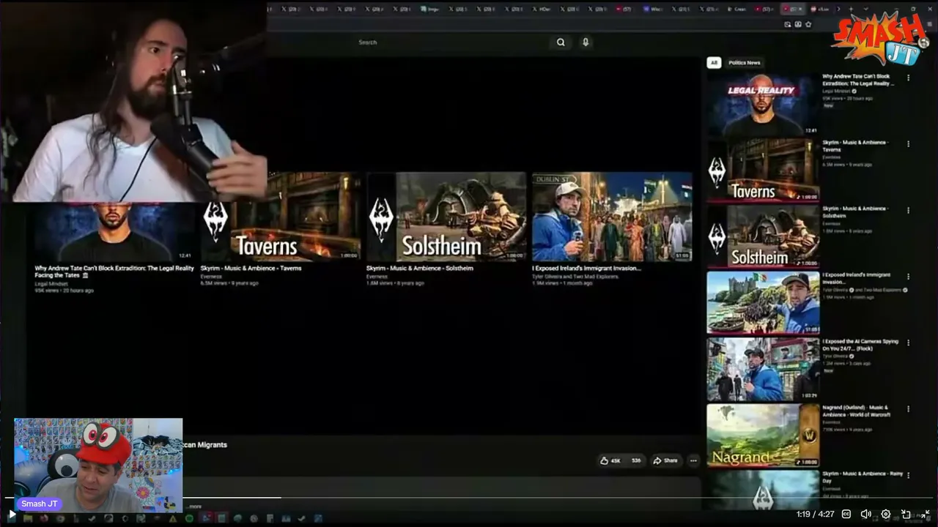Switch player to miniplayer mode
Screen dimensions: 938x527
point(906,515)
